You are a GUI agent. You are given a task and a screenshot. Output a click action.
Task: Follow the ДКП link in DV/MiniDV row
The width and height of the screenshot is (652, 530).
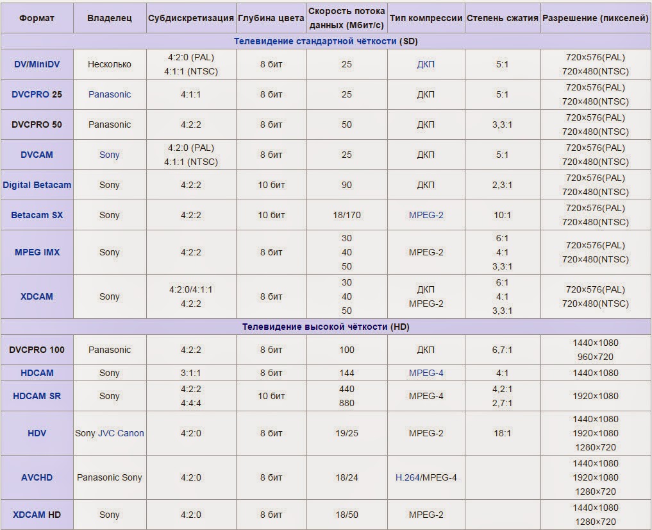coord(426,64)
